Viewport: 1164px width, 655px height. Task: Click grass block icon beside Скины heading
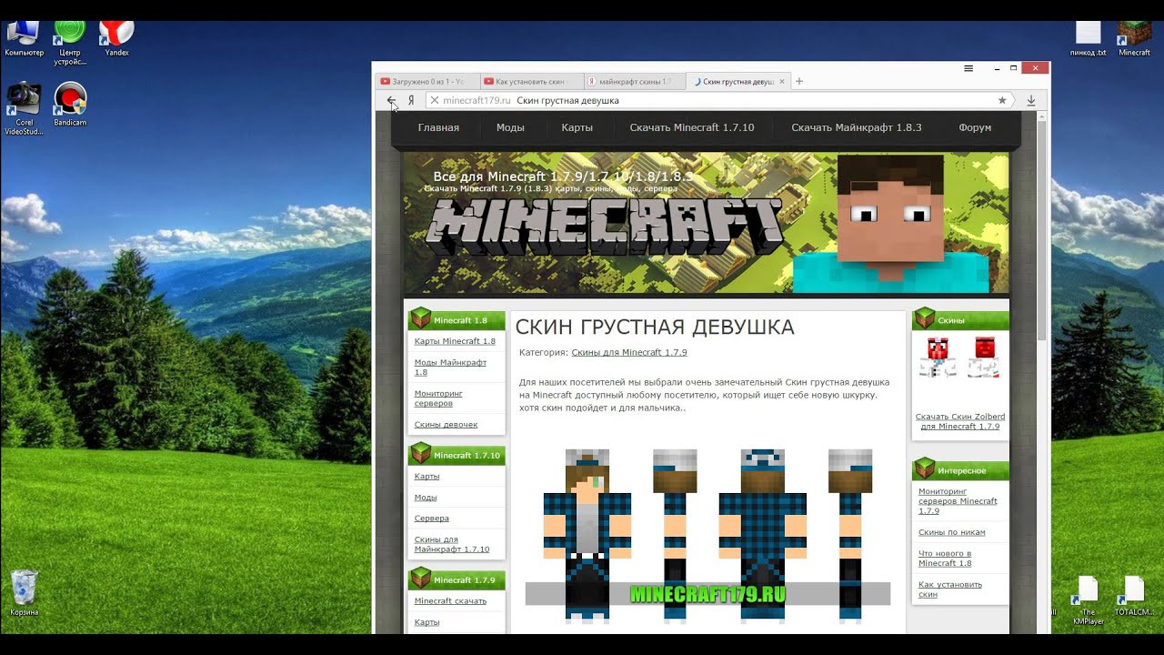[x=925, y=318]
